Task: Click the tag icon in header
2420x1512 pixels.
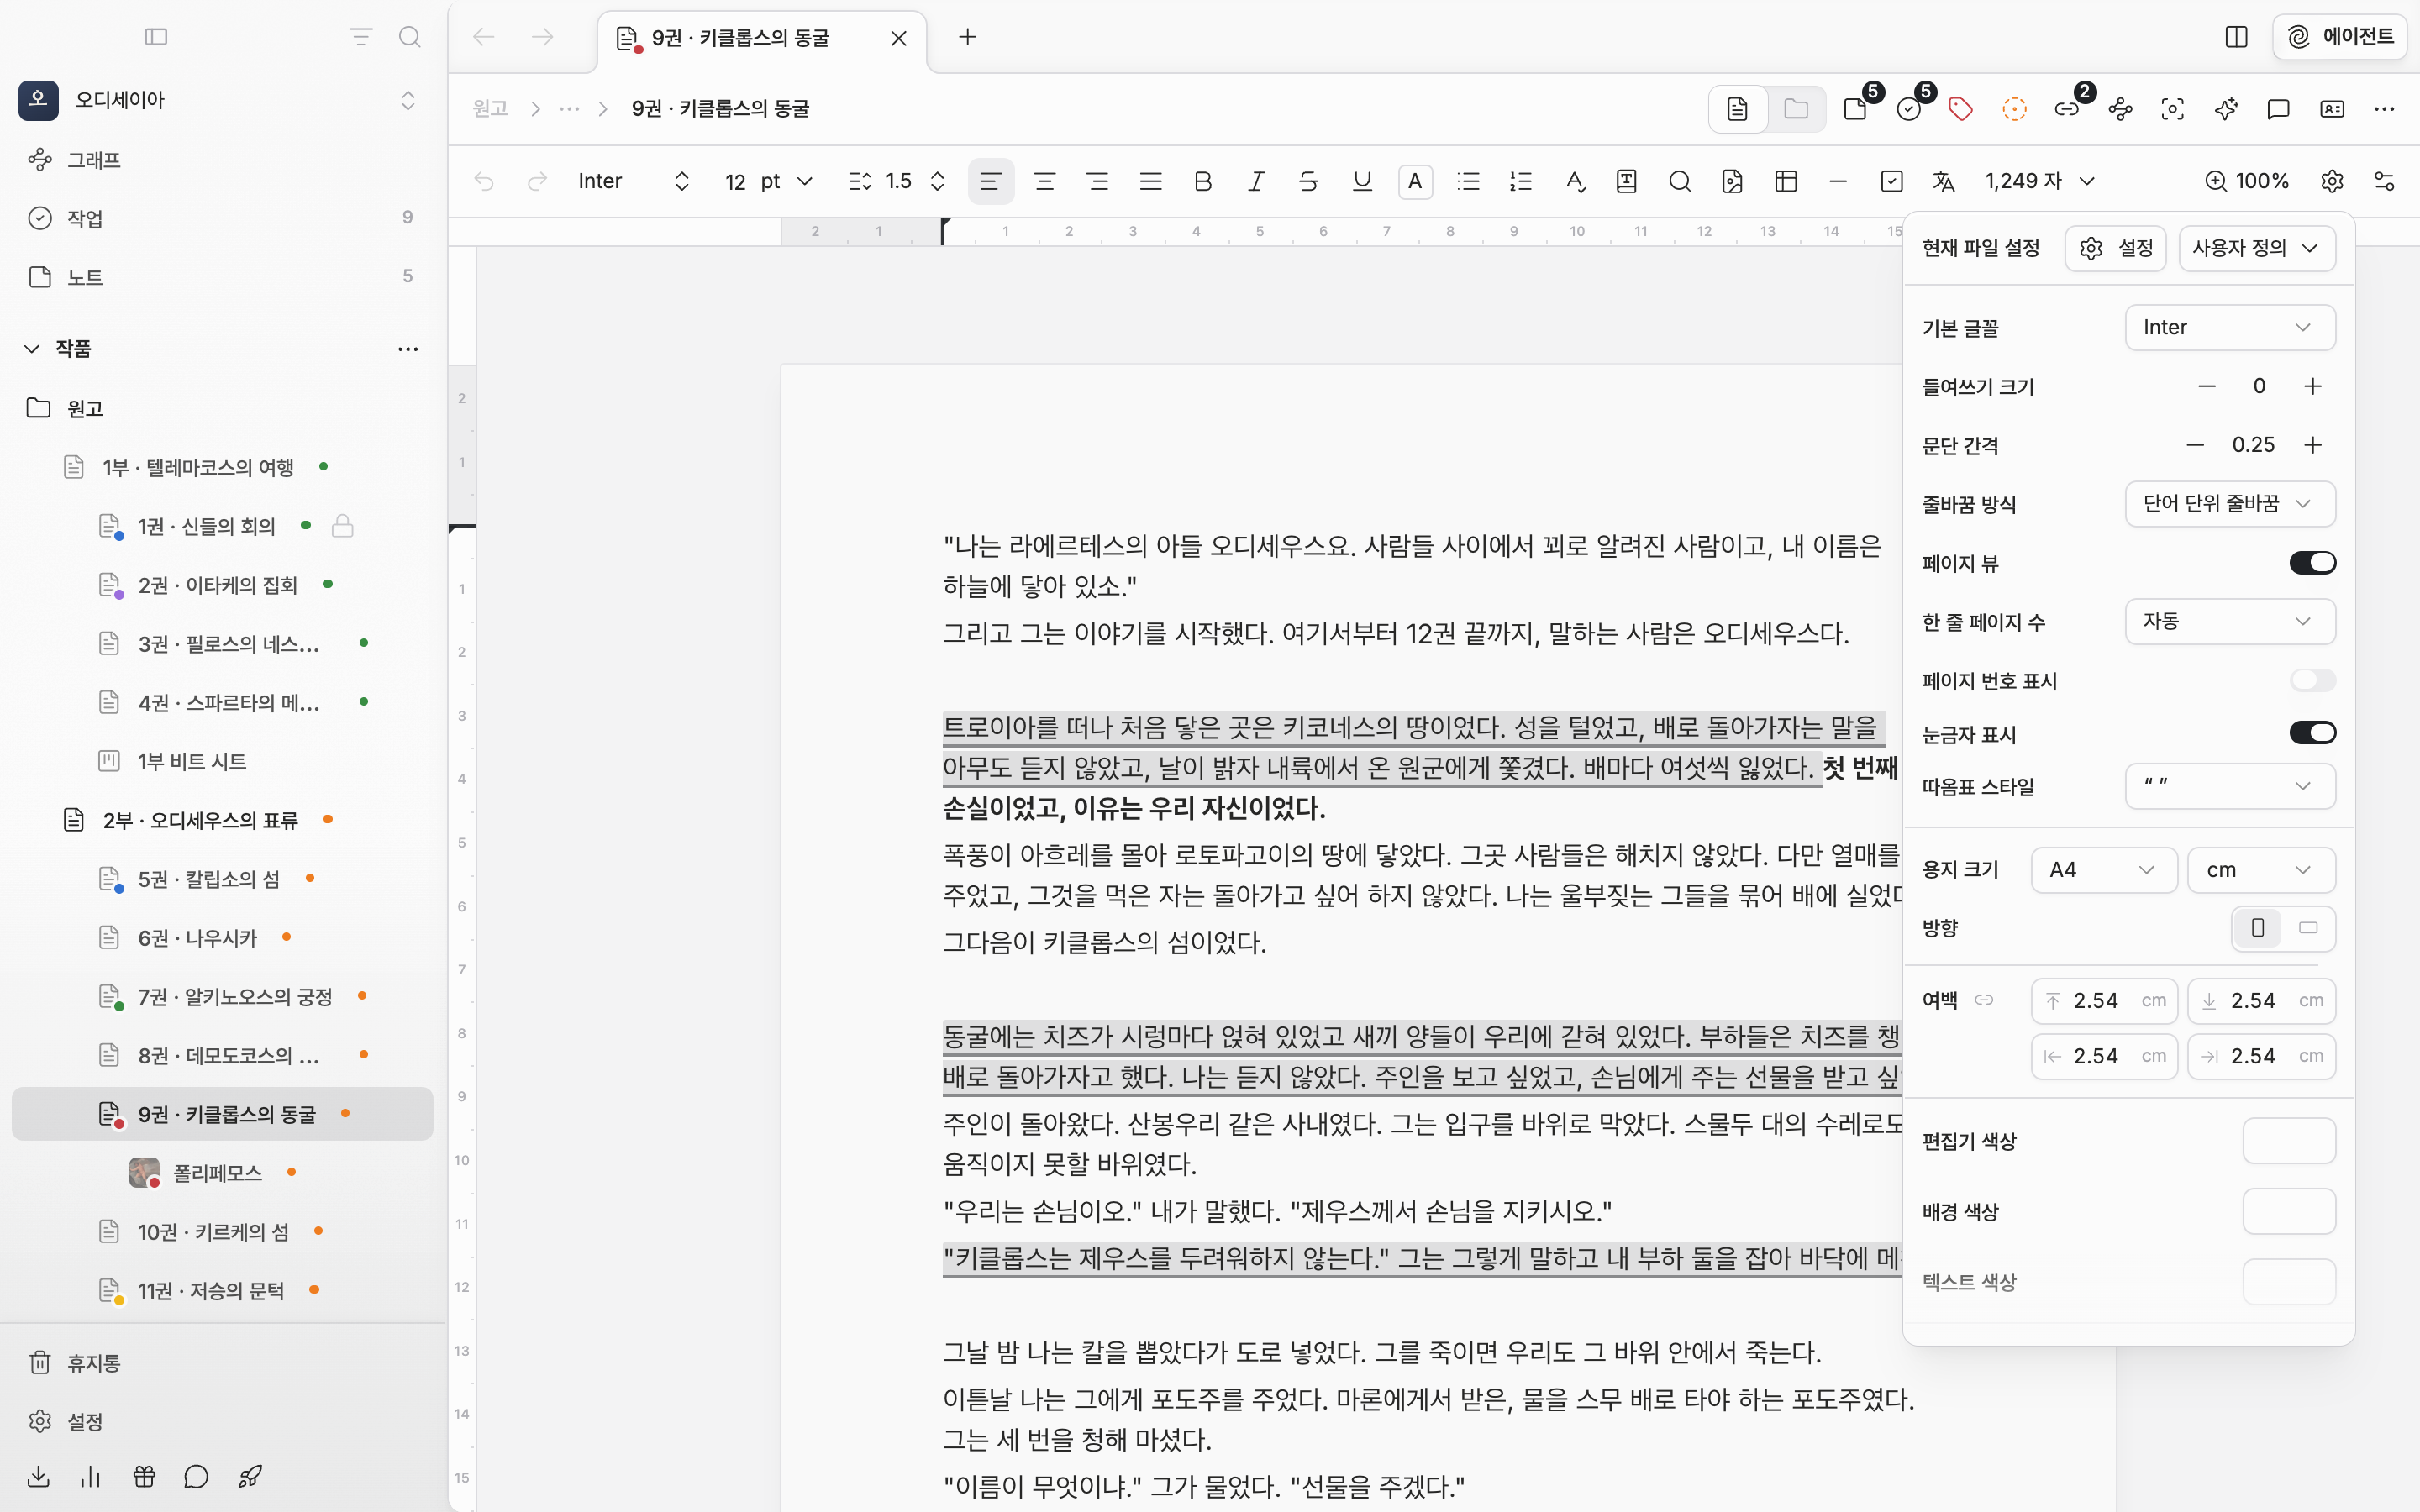Action: tap(1961, 109)
